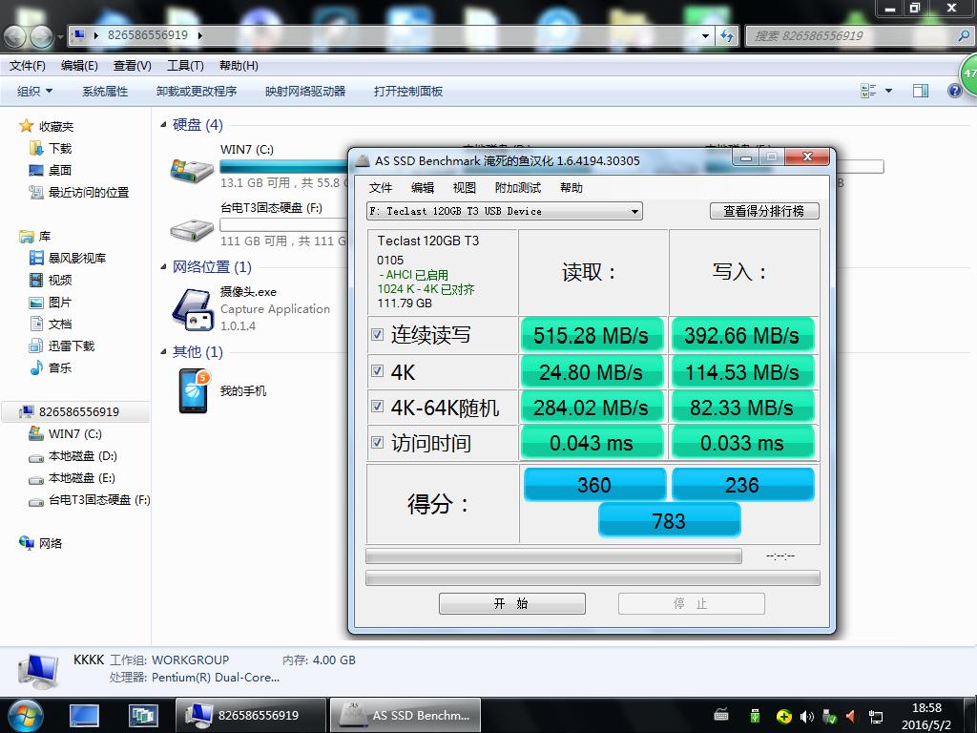Toggle the 连续读写 test checkbox
This screenshot has width=977, height=733.
click(x=377, y=335)
